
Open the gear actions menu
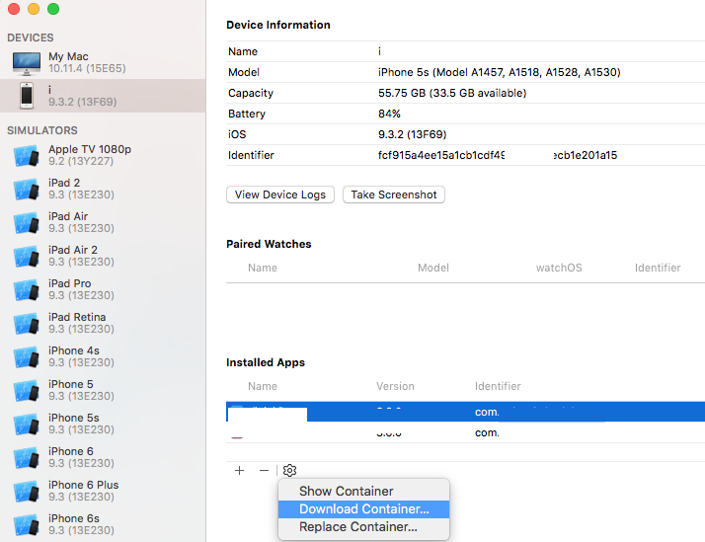click(x=289, y=471)
